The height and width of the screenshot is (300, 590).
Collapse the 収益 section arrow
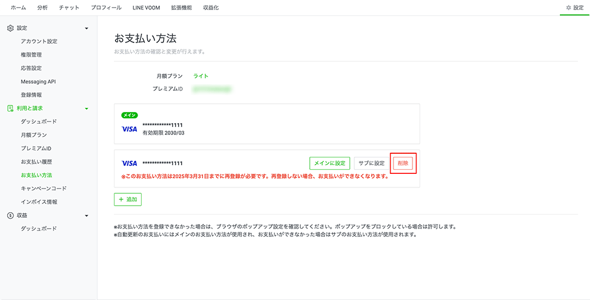point(87,215)
